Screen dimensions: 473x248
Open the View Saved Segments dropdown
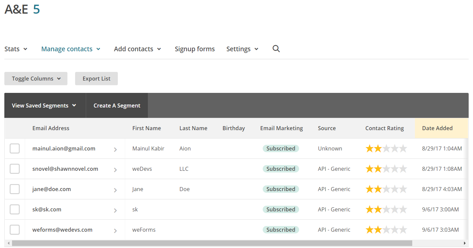44,105
